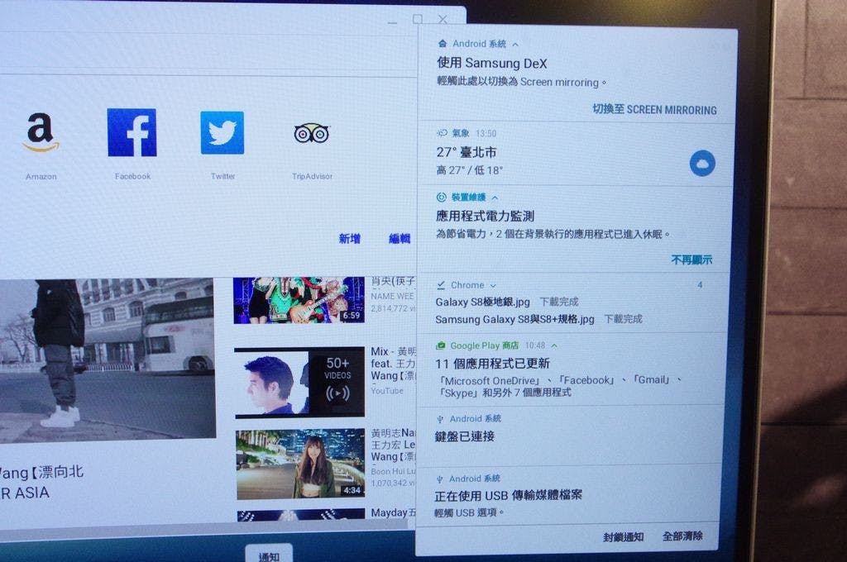Click the 氣象 weather app small icon
Screen dimensions: 847x562
point(442,133)
